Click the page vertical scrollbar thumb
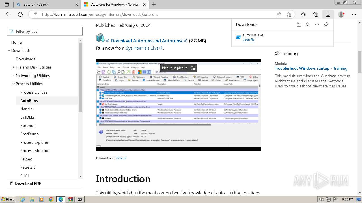 pos(360,62)
